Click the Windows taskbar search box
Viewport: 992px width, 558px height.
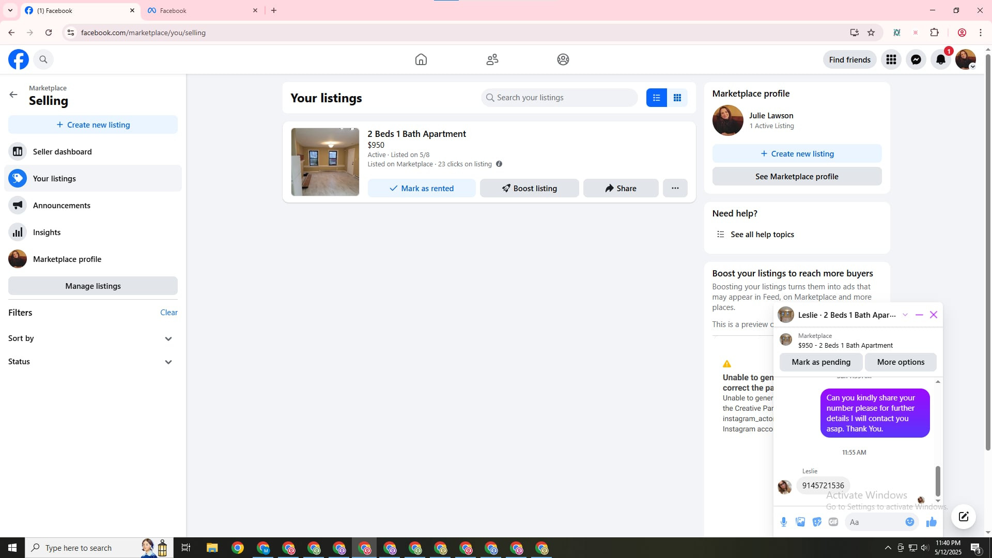point(98,548)
